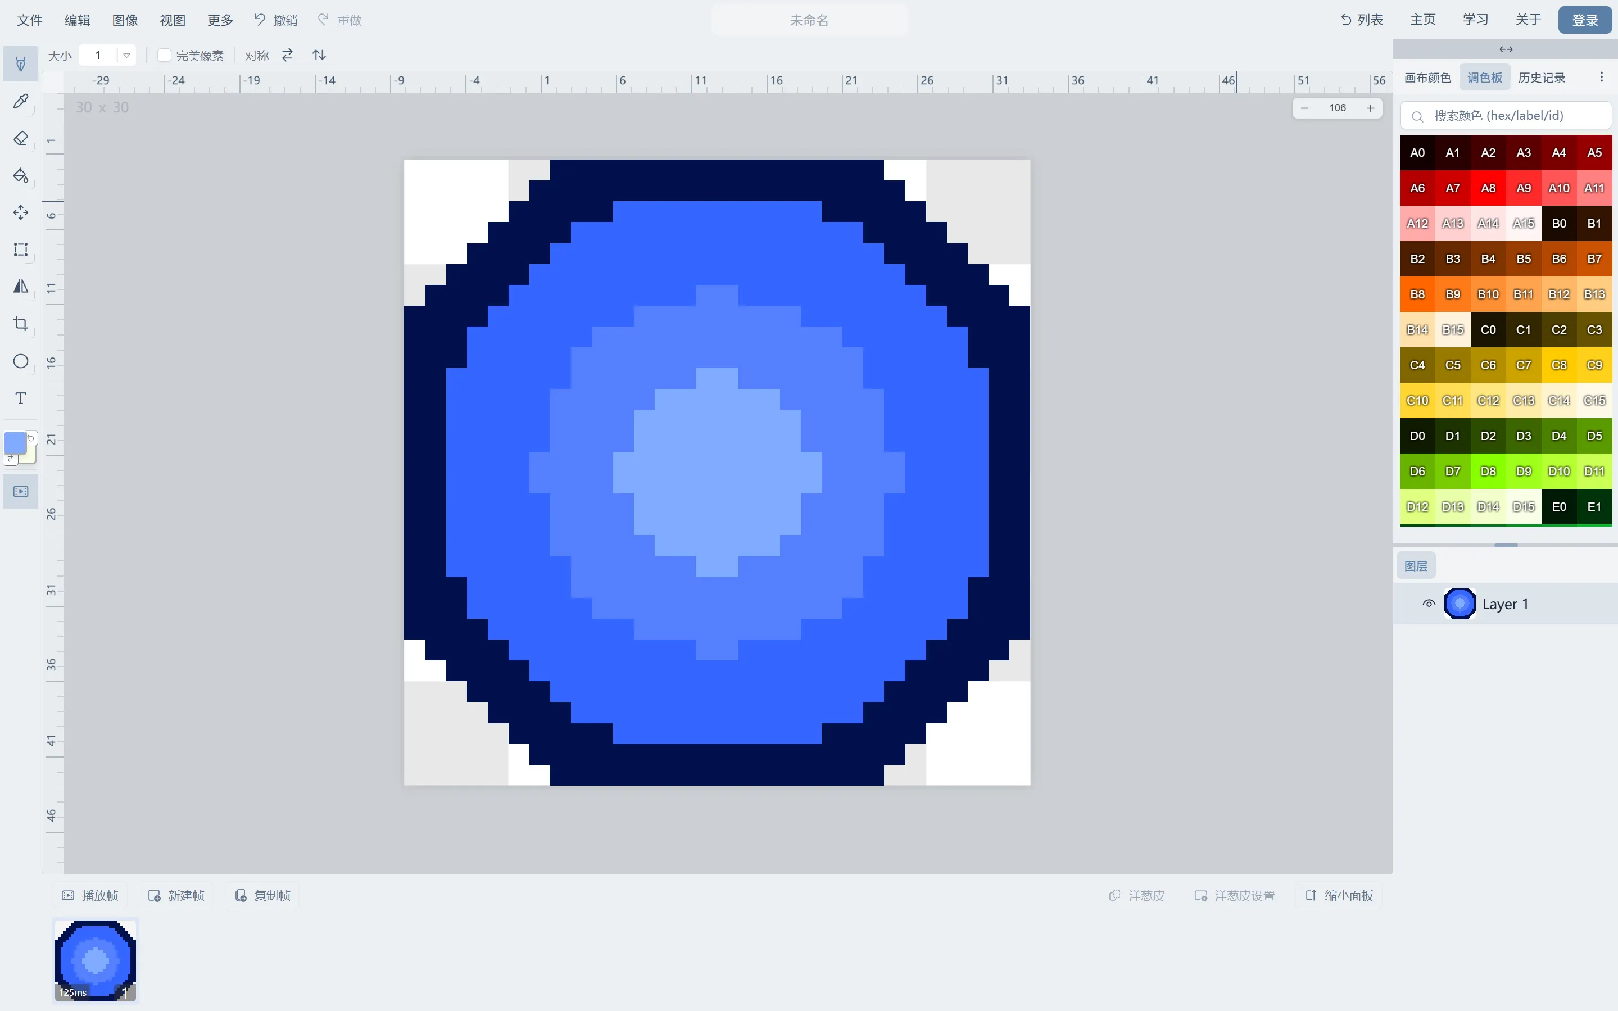
Task: Hide Layer 1 with the eye icon
Action: pyautogui.click(x=1429, y=604)
